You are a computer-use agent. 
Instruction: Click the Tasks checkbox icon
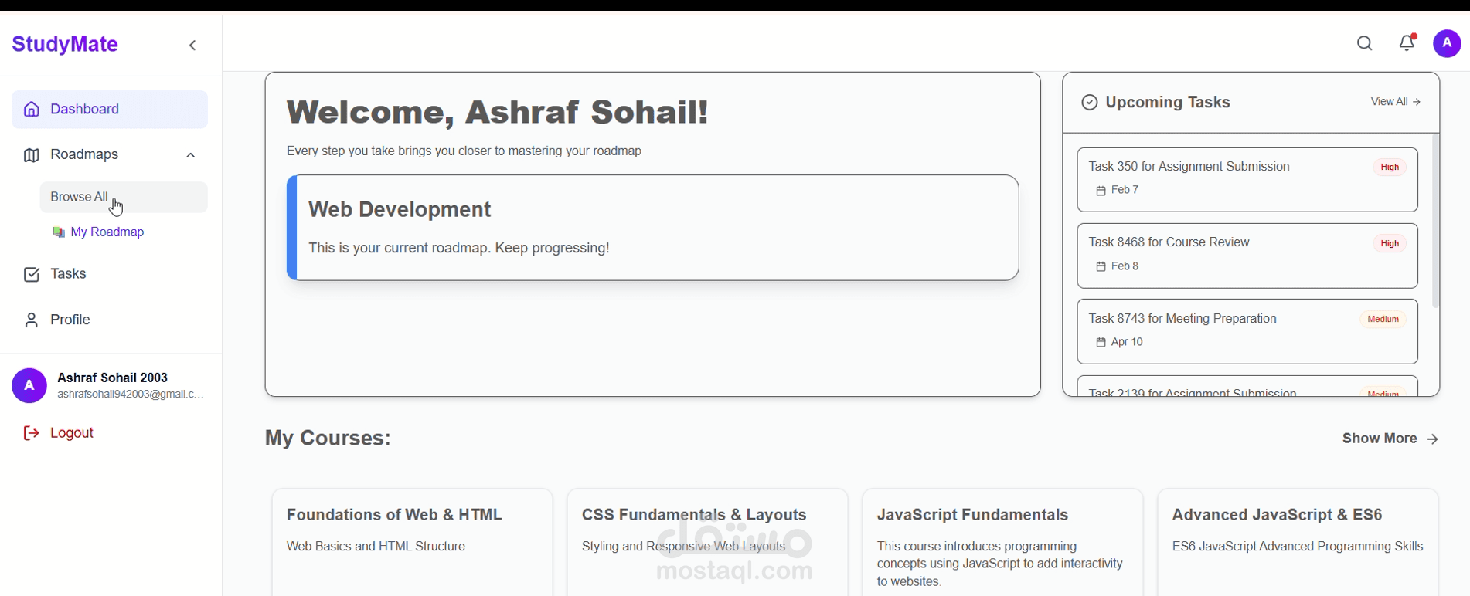tap(32, 275)
